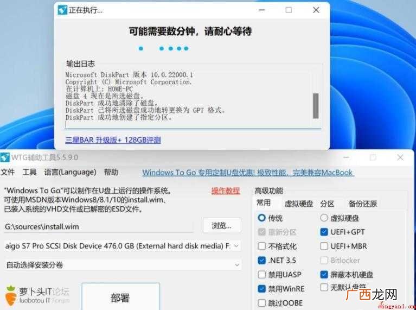Open the 操作教程 link

[x=226, y=191]
